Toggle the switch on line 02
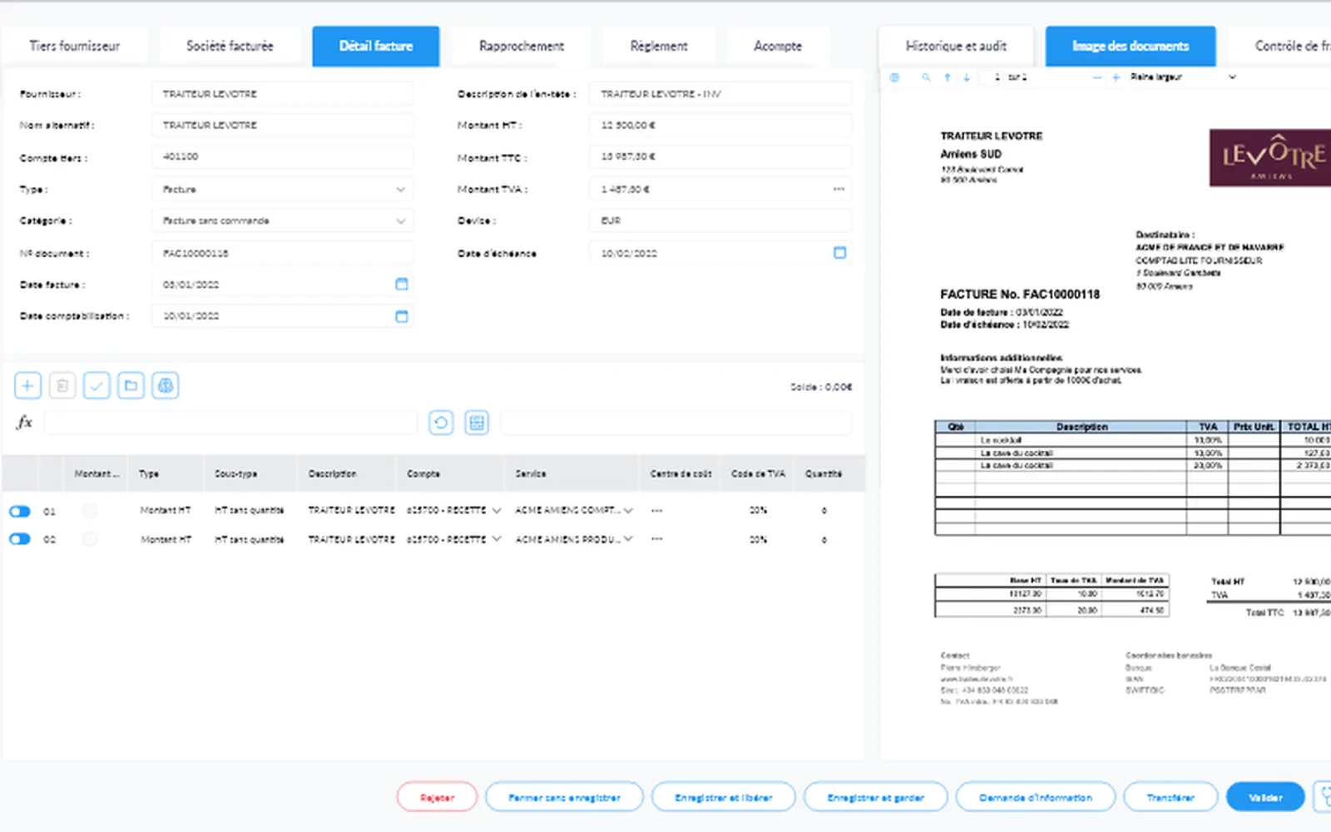Image resolution: width=1331 pixels, height=832 pixels. pyautogui.click(x=20, y=539)
